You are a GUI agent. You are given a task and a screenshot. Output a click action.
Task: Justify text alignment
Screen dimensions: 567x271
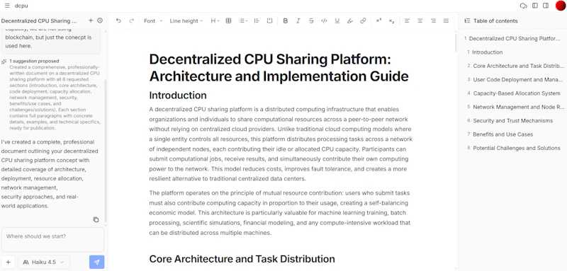pos(447,21)
